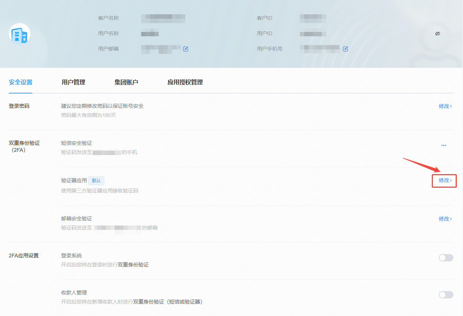Toggle the crossed-eye icon to reveal account info

tap(437, 34)
